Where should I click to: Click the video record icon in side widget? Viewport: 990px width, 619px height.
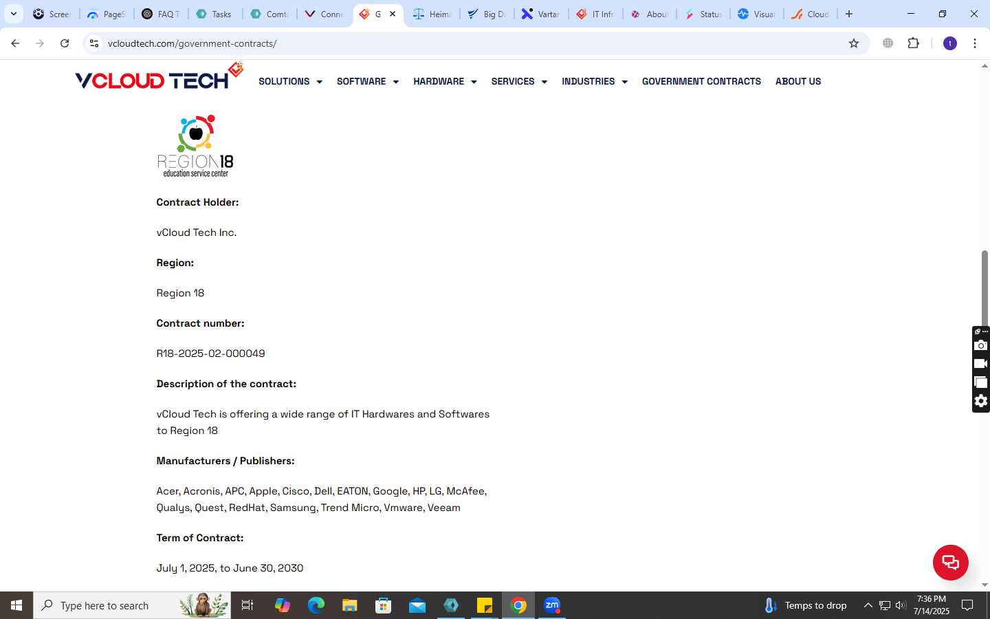(981, 364)
